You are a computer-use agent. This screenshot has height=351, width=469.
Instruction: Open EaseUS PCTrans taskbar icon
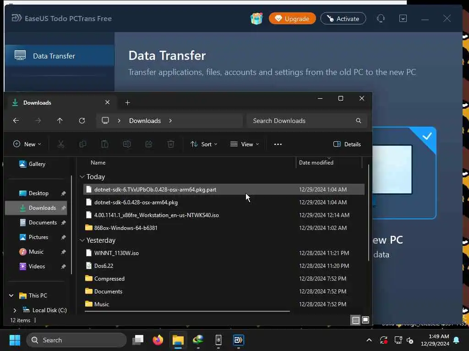click(x=238, y=340)
